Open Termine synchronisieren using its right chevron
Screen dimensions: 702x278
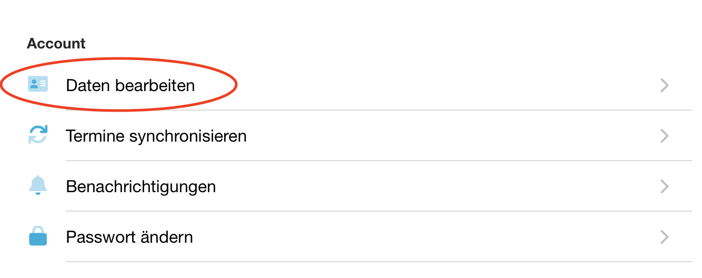[x=665, y=136]
